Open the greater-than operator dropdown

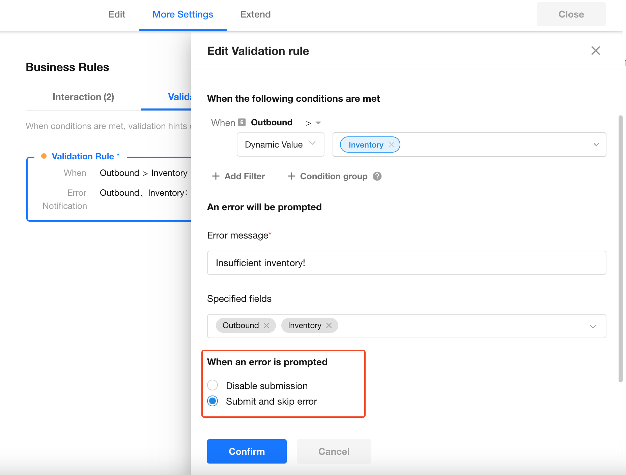point(314,123)
